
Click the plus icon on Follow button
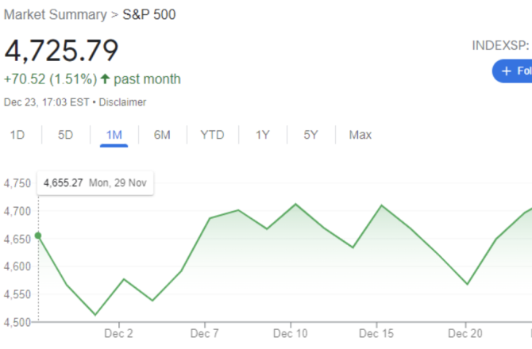[x=507, y=71]
